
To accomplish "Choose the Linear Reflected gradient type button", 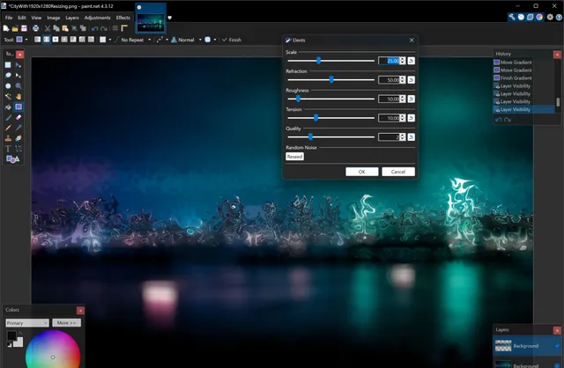I will pyautogui.click(x=47, y=40).
